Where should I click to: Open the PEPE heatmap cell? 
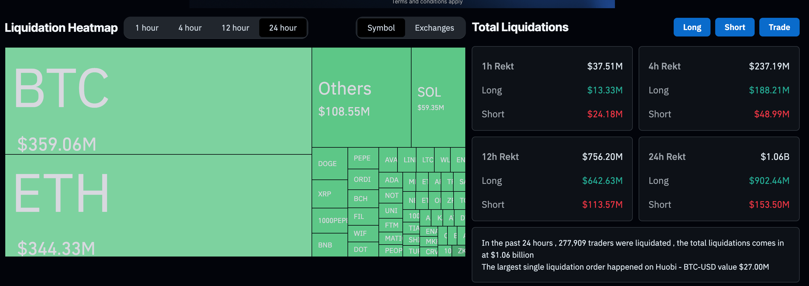click(363, 158)
